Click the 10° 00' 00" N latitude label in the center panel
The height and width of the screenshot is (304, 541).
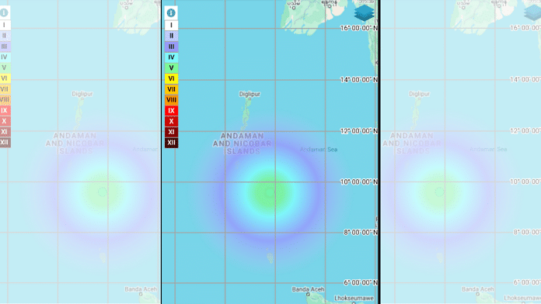click(359, 181)
